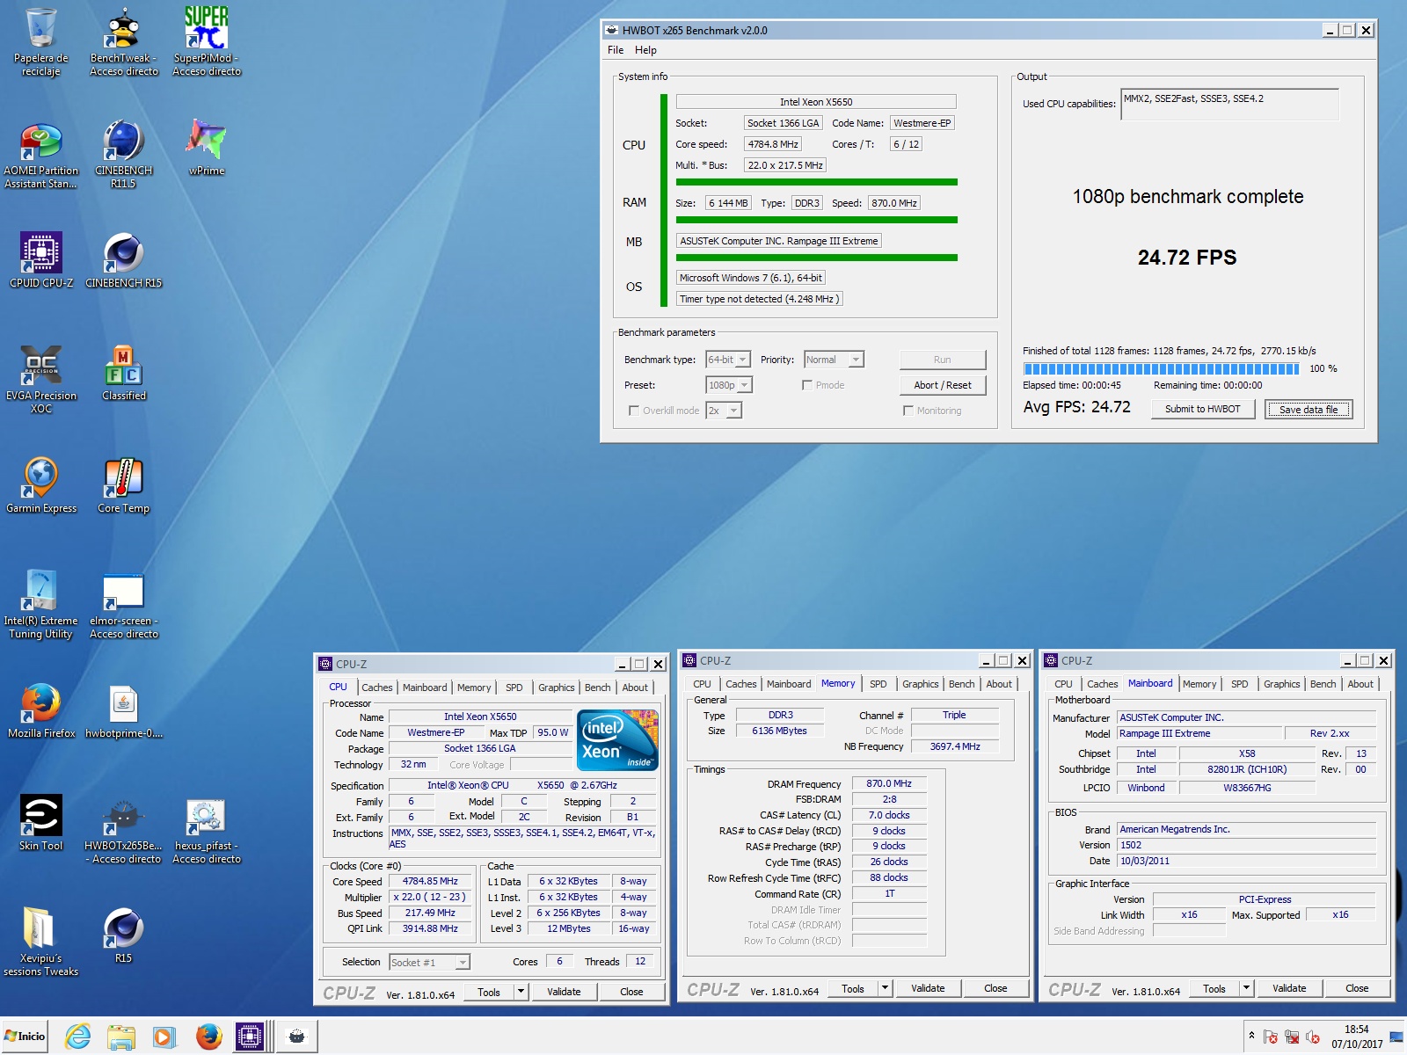The width and height of the screenshot is (1407, 1055).
Task: Expand Tools dropdown arrow in Mainboard CPU-Z window
Action: [x=1247, y=988]
